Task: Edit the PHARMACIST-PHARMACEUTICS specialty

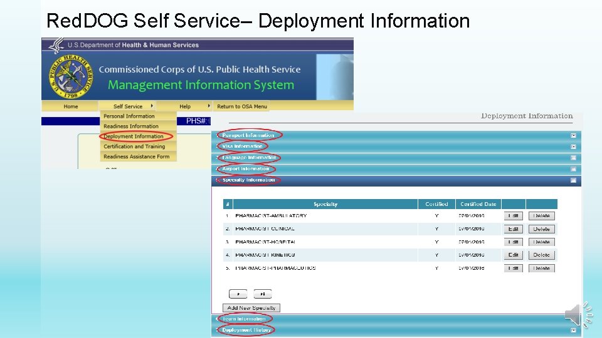Action: tap(514, 269)
